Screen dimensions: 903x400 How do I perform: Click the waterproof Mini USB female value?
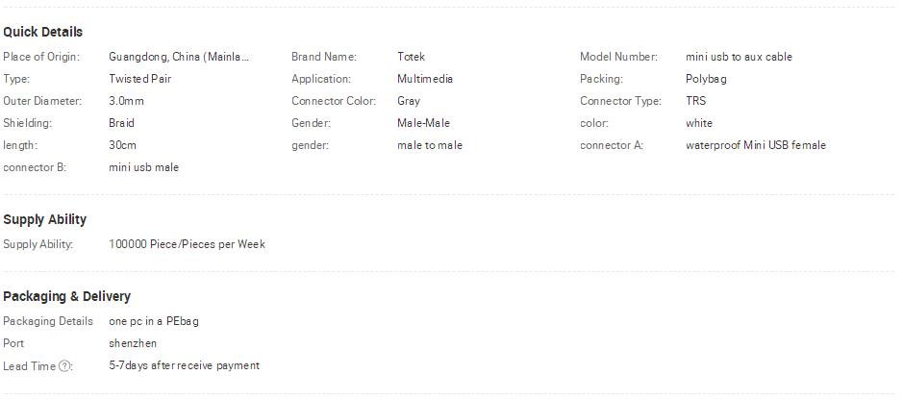(x=756, y=145)
